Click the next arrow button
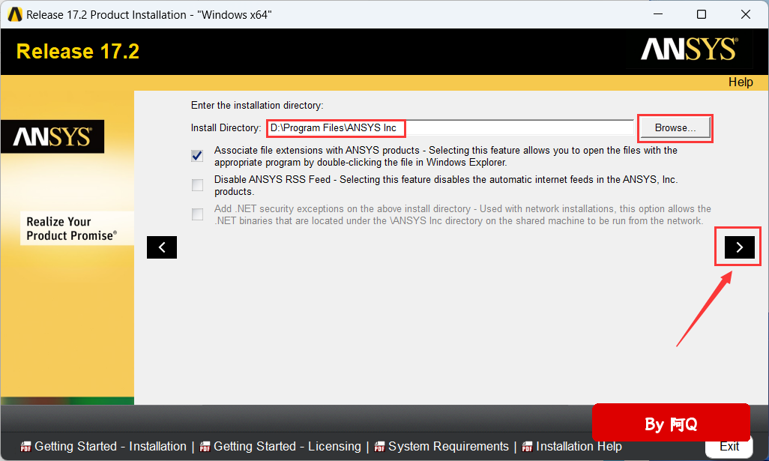769x461 pixels. [740, 247]
